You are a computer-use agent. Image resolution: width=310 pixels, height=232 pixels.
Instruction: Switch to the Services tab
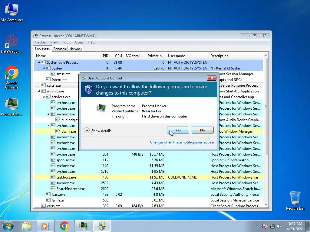[x=60, y=49]
